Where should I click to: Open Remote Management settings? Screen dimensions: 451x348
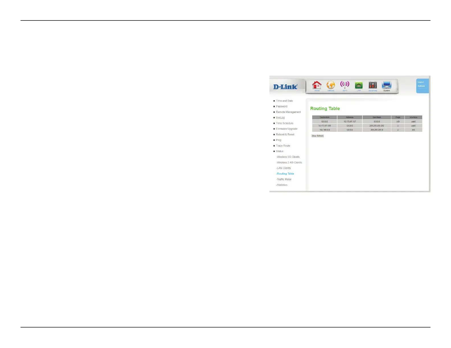pyautogui.click(x=288, y=112)
